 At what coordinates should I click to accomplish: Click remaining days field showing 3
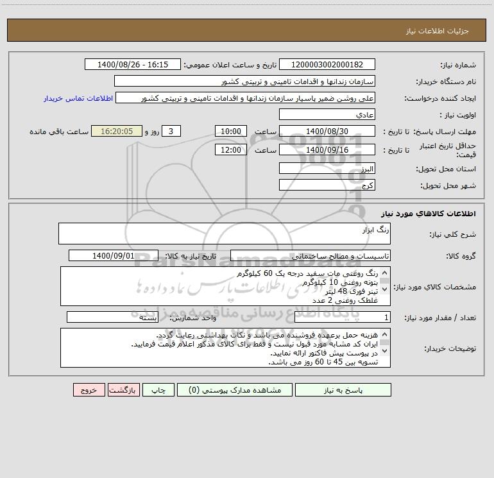click(x=171, y=131)
